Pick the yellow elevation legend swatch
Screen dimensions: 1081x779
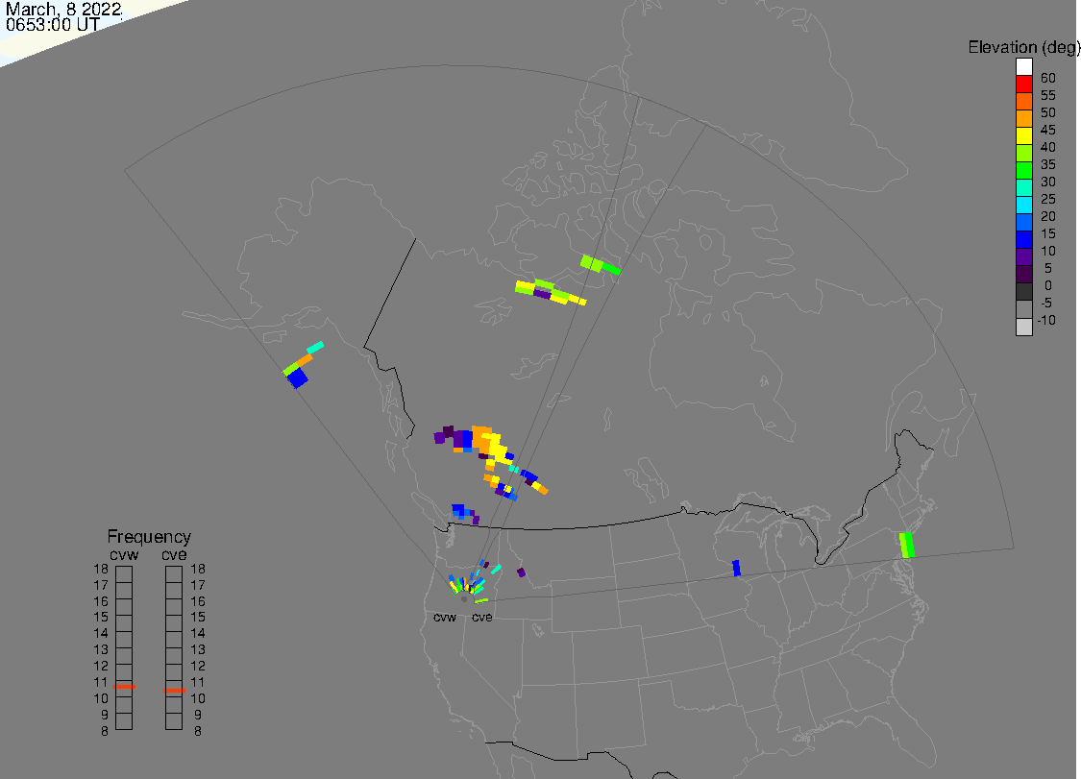(x=1023, y=135)
